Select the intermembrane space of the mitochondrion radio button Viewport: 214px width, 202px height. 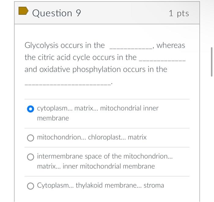30,157
